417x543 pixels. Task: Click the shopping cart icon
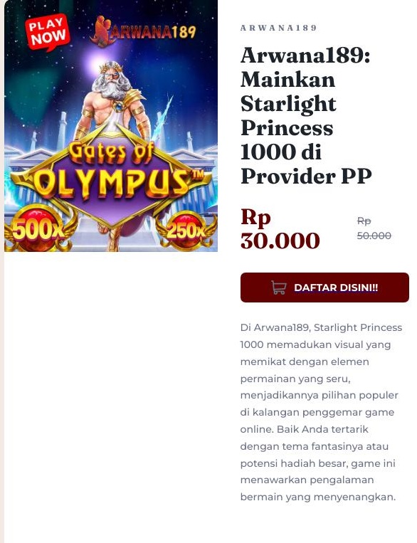279,288
